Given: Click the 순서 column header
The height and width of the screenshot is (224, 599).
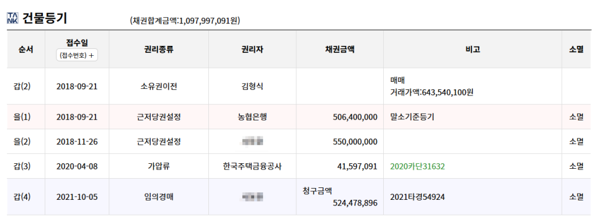Looking at the screenshot, I should point(25,49).
